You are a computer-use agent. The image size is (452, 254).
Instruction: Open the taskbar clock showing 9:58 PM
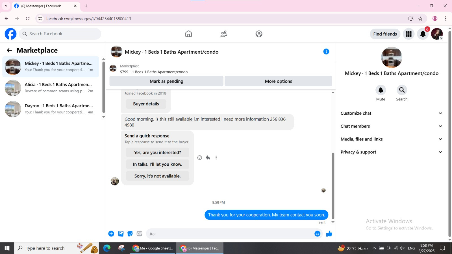(427, 248)
